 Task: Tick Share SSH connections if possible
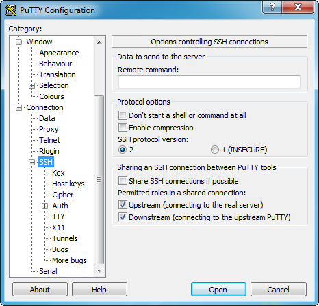(x=123, y=181)
